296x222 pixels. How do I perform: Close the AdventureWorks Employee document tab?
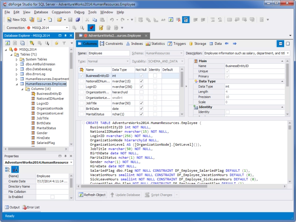pyautogui.click(x=146, y=36)
